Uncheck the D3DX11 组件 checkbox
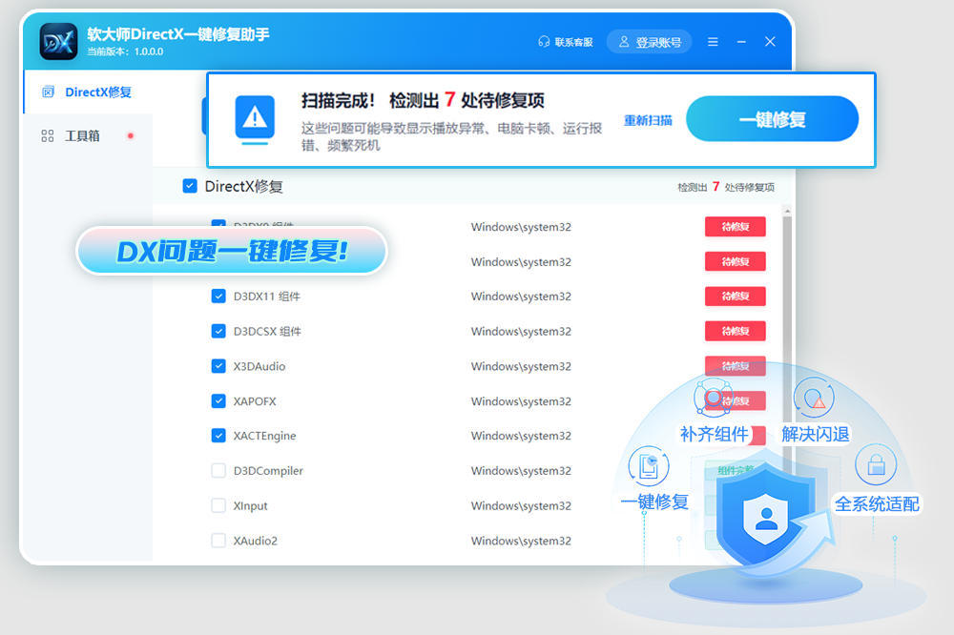Screen dimensions: 954x635 coord(218,297)
